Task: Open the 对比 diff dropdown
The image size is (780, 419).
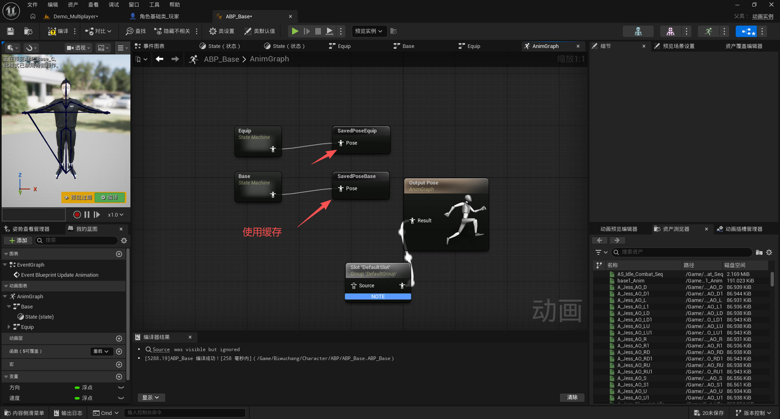Action: [98, 31]
